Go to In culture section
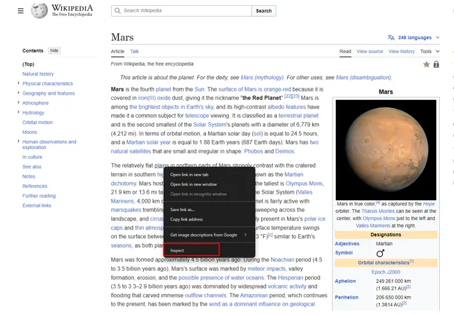The height and width of the screenshot is (314, 454). point(32,157)
